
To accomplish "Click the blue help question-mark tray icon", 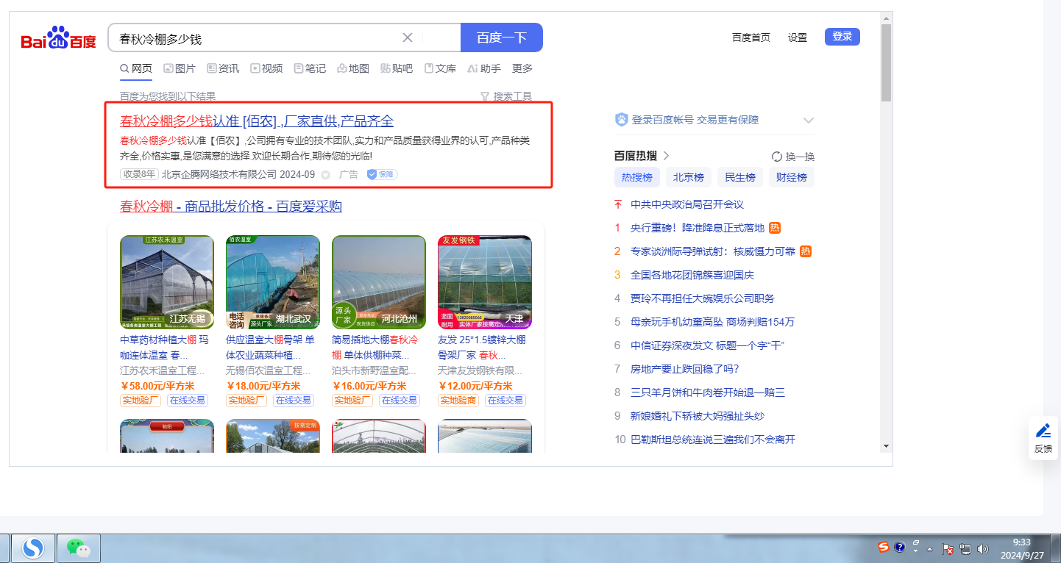I will (x=899, y=547).
